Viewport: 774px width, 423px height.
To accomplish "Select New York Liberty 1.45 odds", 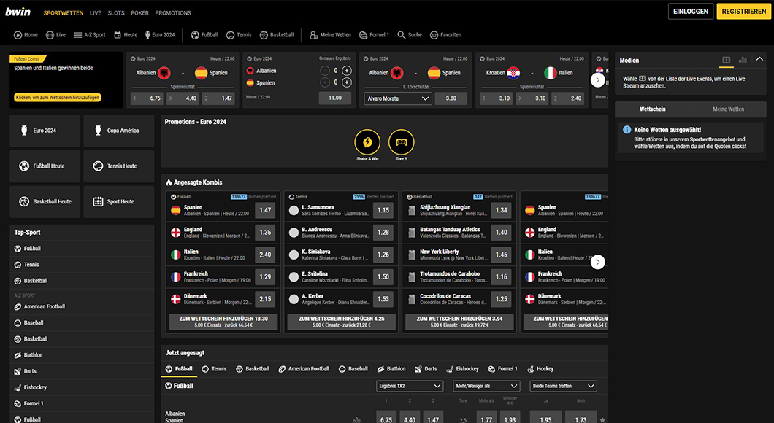I will click(x=502, y=255).
